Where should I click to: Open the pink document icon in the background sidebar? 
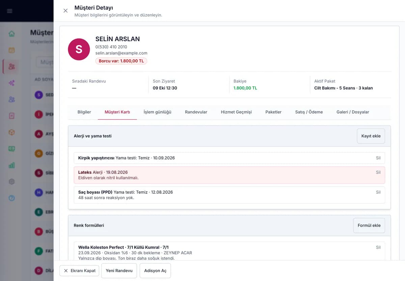[x=12, y=116]
